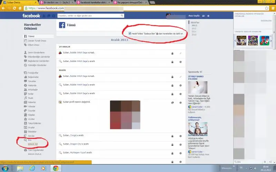
Task: Open the Chrome menu button
Action: (273, 8)
